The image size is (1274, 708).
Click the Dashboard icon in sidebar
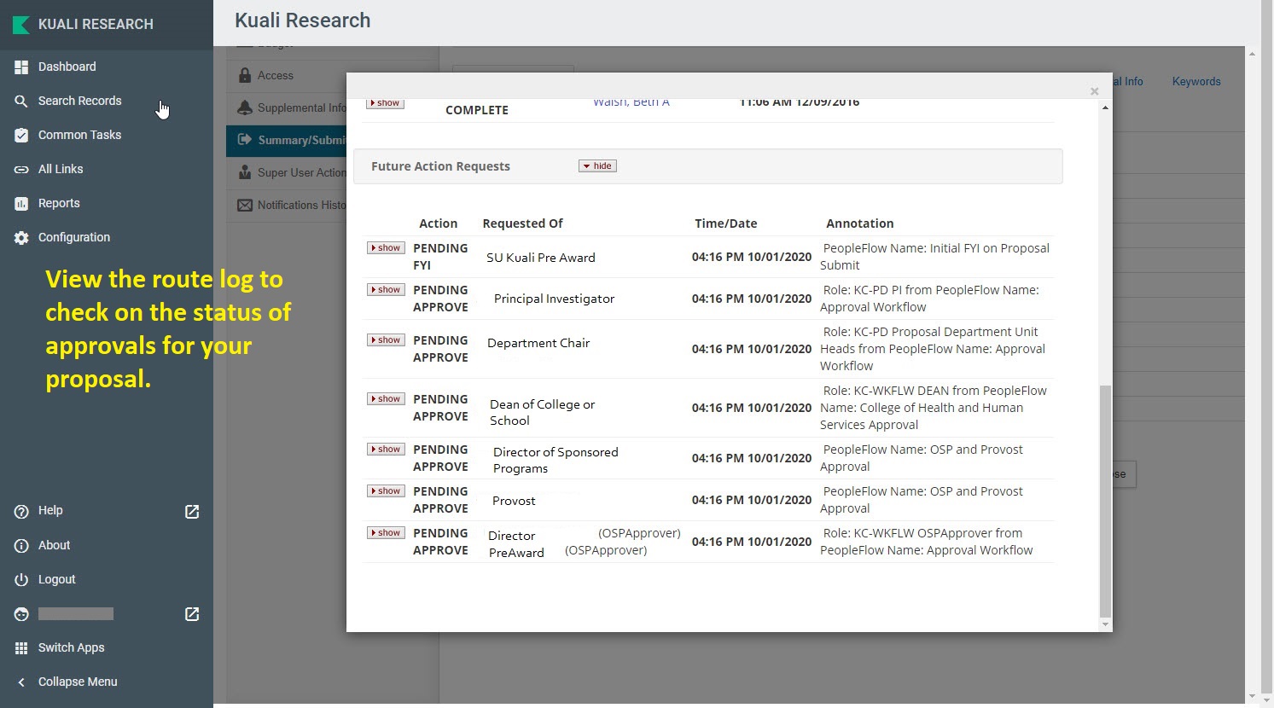click(21, 67)
